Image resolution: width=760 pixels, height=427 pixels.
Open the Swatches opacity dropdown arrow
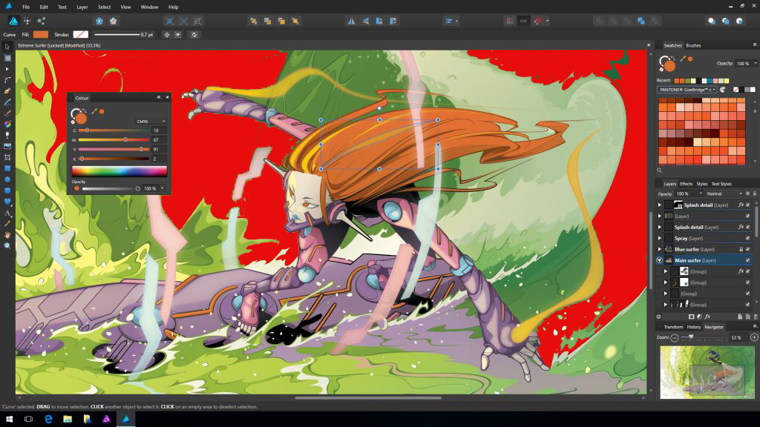(x=755, y=64)
